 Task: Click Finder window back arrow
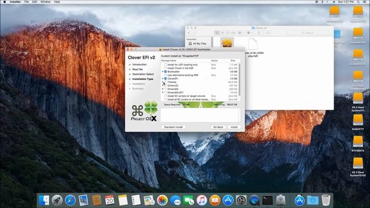pos(189,33)
